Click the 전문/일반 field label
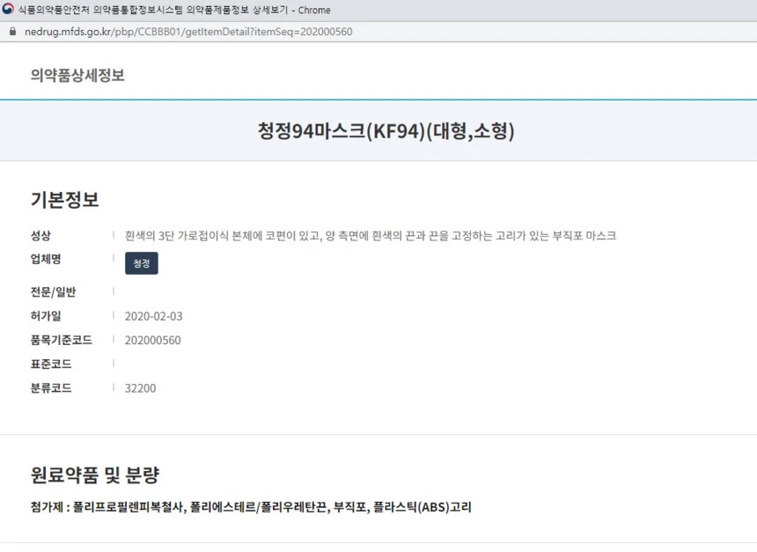 point(54,292)
